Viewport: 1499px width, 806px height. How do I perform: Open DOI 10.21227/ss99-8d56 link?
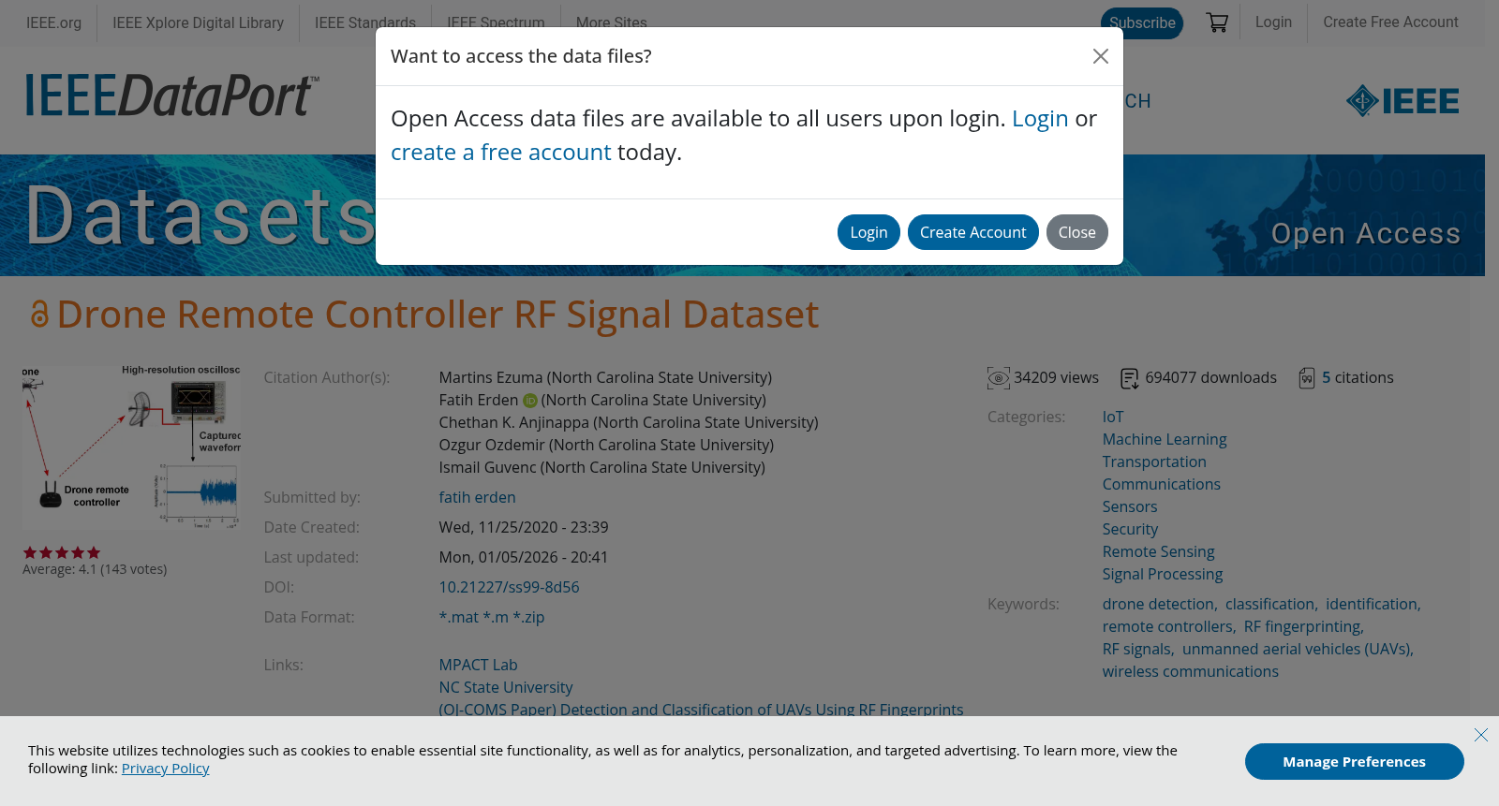(x=509, y=588)
